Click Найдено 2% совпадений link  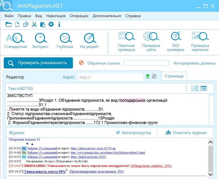click(42, 157)
